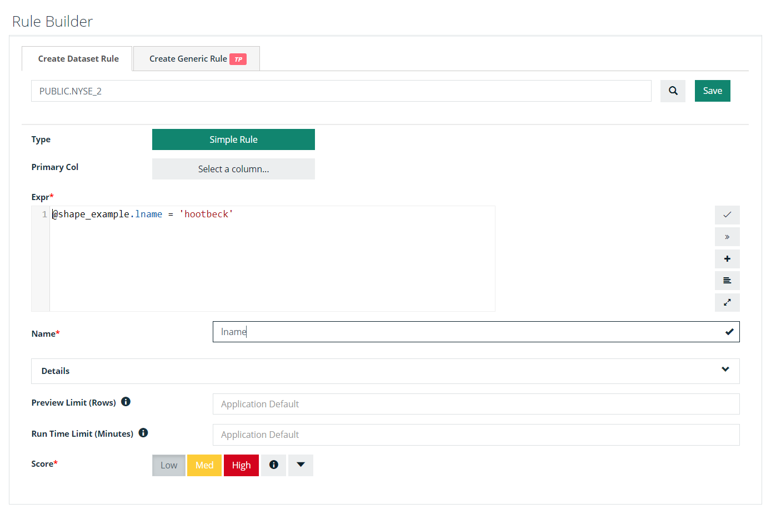View Run Time Limit info icon
Image resolution: width=771 pixels, height=514 pixels.
[143, 432]
